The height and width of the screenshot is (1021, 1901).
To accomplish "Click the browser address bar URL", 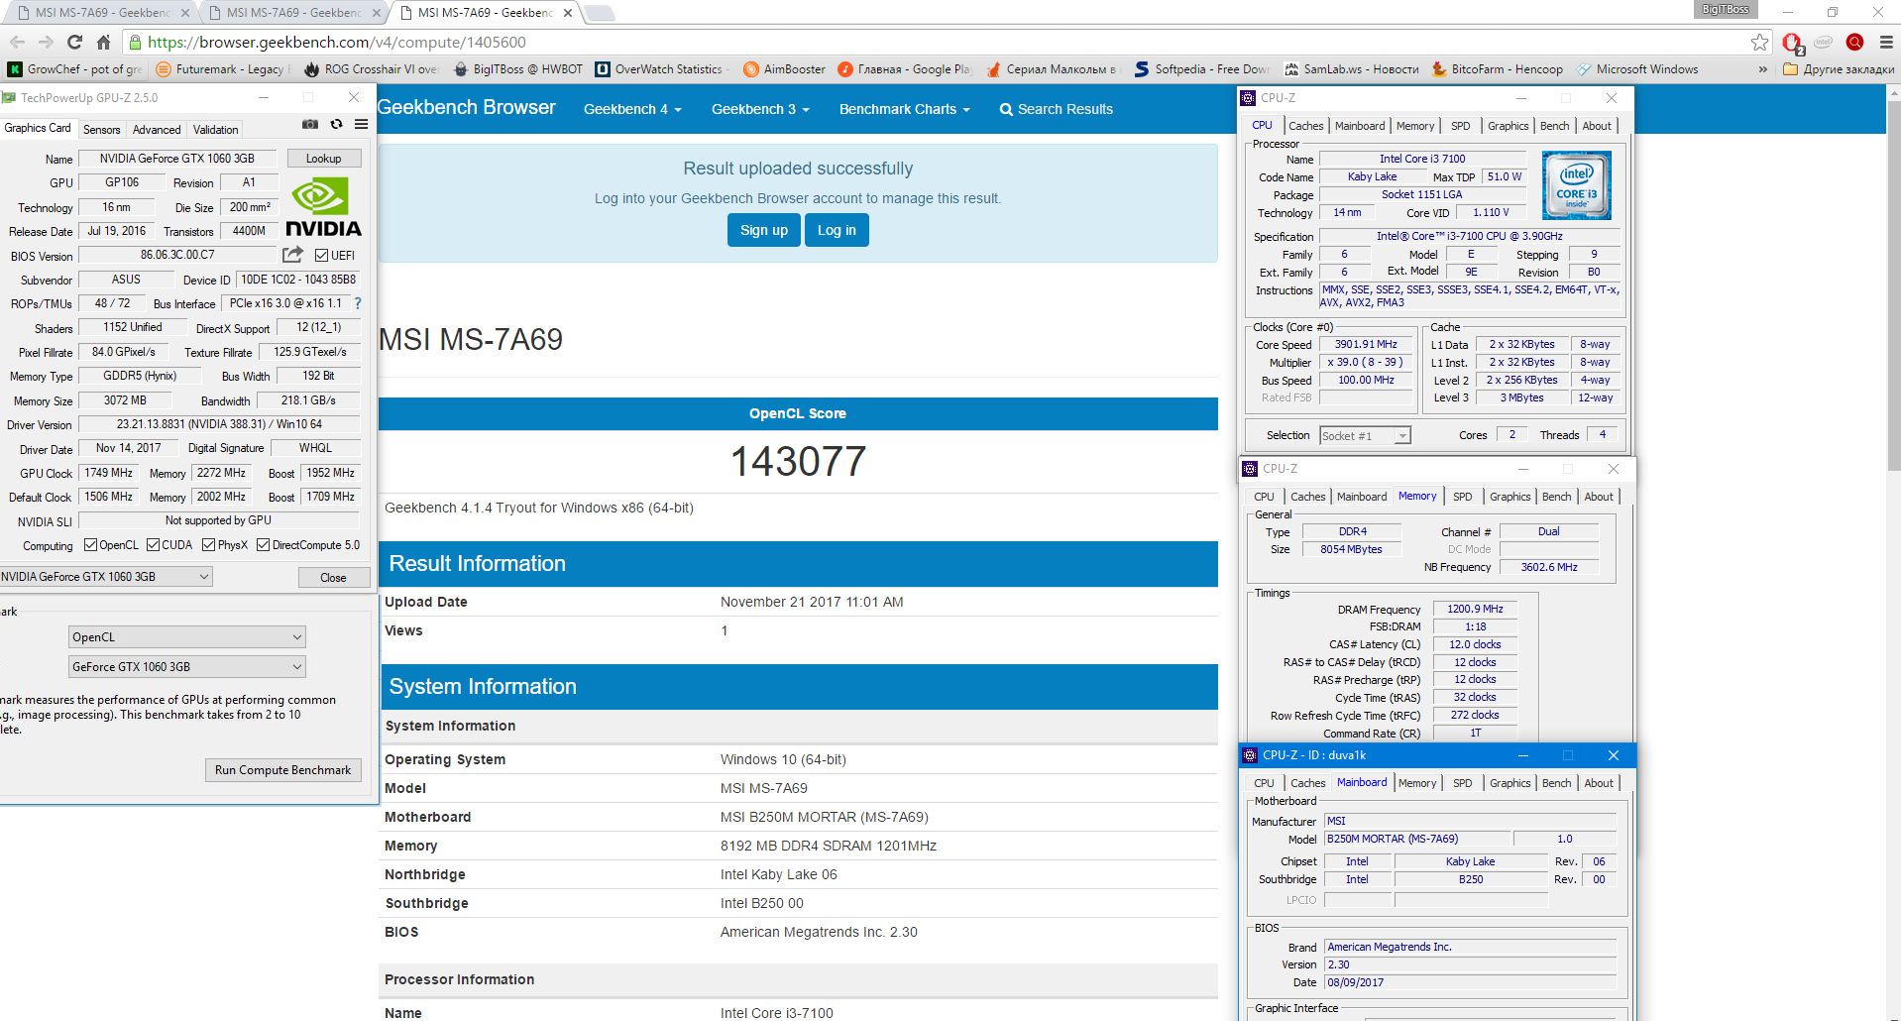I will (x=337, y=42).
